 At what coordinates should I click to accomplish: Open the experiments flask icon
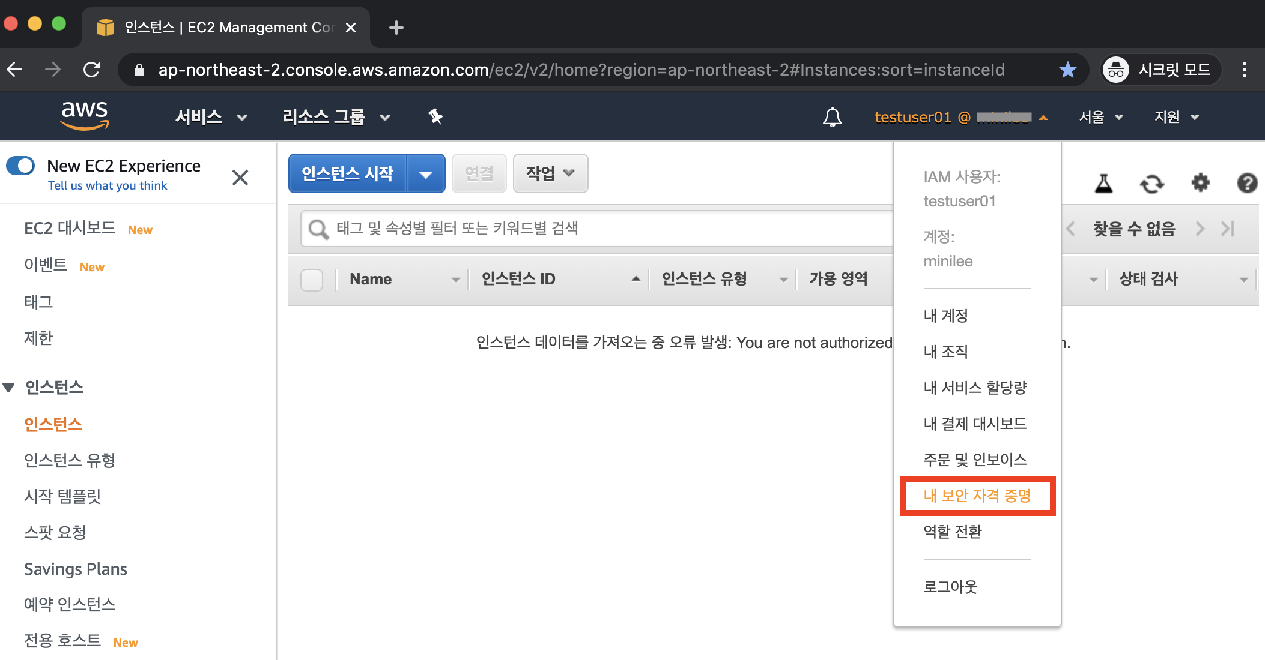[1103, 183]
